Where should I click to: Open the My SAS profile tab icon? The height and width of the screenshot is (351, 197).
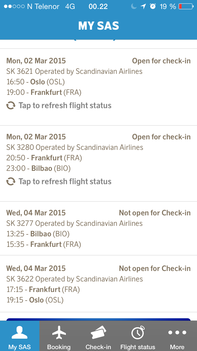[20, 333]
